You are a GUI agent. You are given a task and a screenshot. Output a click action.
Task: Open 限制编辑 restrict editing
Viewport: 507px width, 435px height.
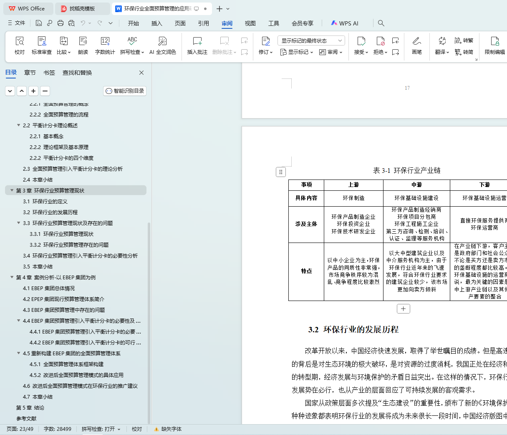[x=495, y=46]
